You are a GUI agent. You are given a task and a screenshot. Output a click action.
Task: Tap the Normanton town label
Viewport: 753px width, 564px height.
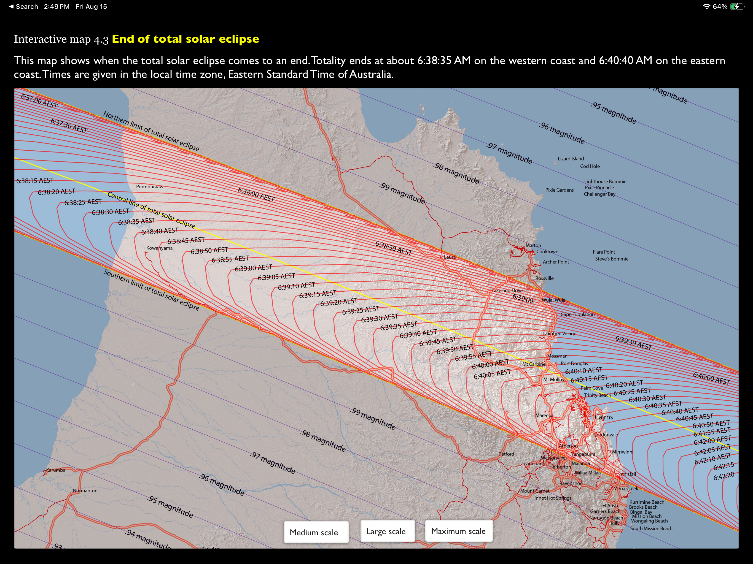pyautogui.click(x=85, y=490)
